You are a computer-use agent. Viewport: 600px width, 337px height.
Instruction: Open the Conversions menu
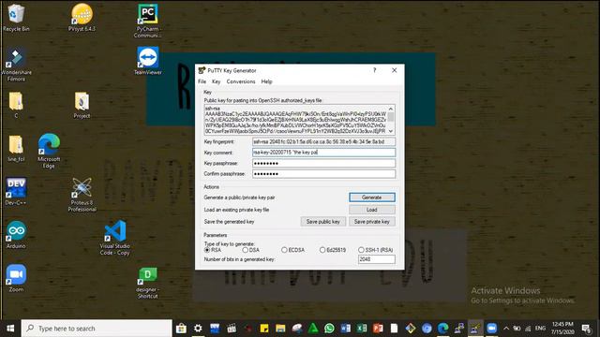click(x=241, y=81)
